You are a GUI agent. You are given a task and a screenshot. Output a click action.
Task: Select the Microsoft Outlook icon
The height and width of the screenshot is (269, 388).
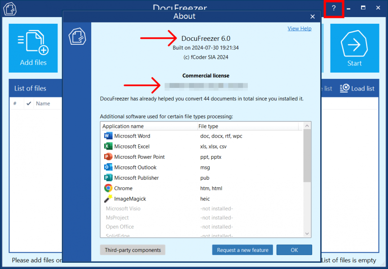[109, 167]
